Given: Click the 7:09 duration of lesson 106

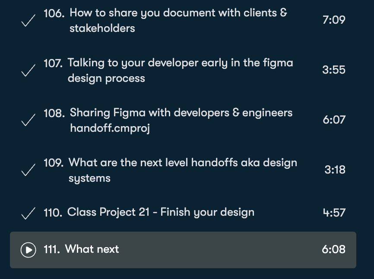Looking at the screenshot, I should 334,20.
